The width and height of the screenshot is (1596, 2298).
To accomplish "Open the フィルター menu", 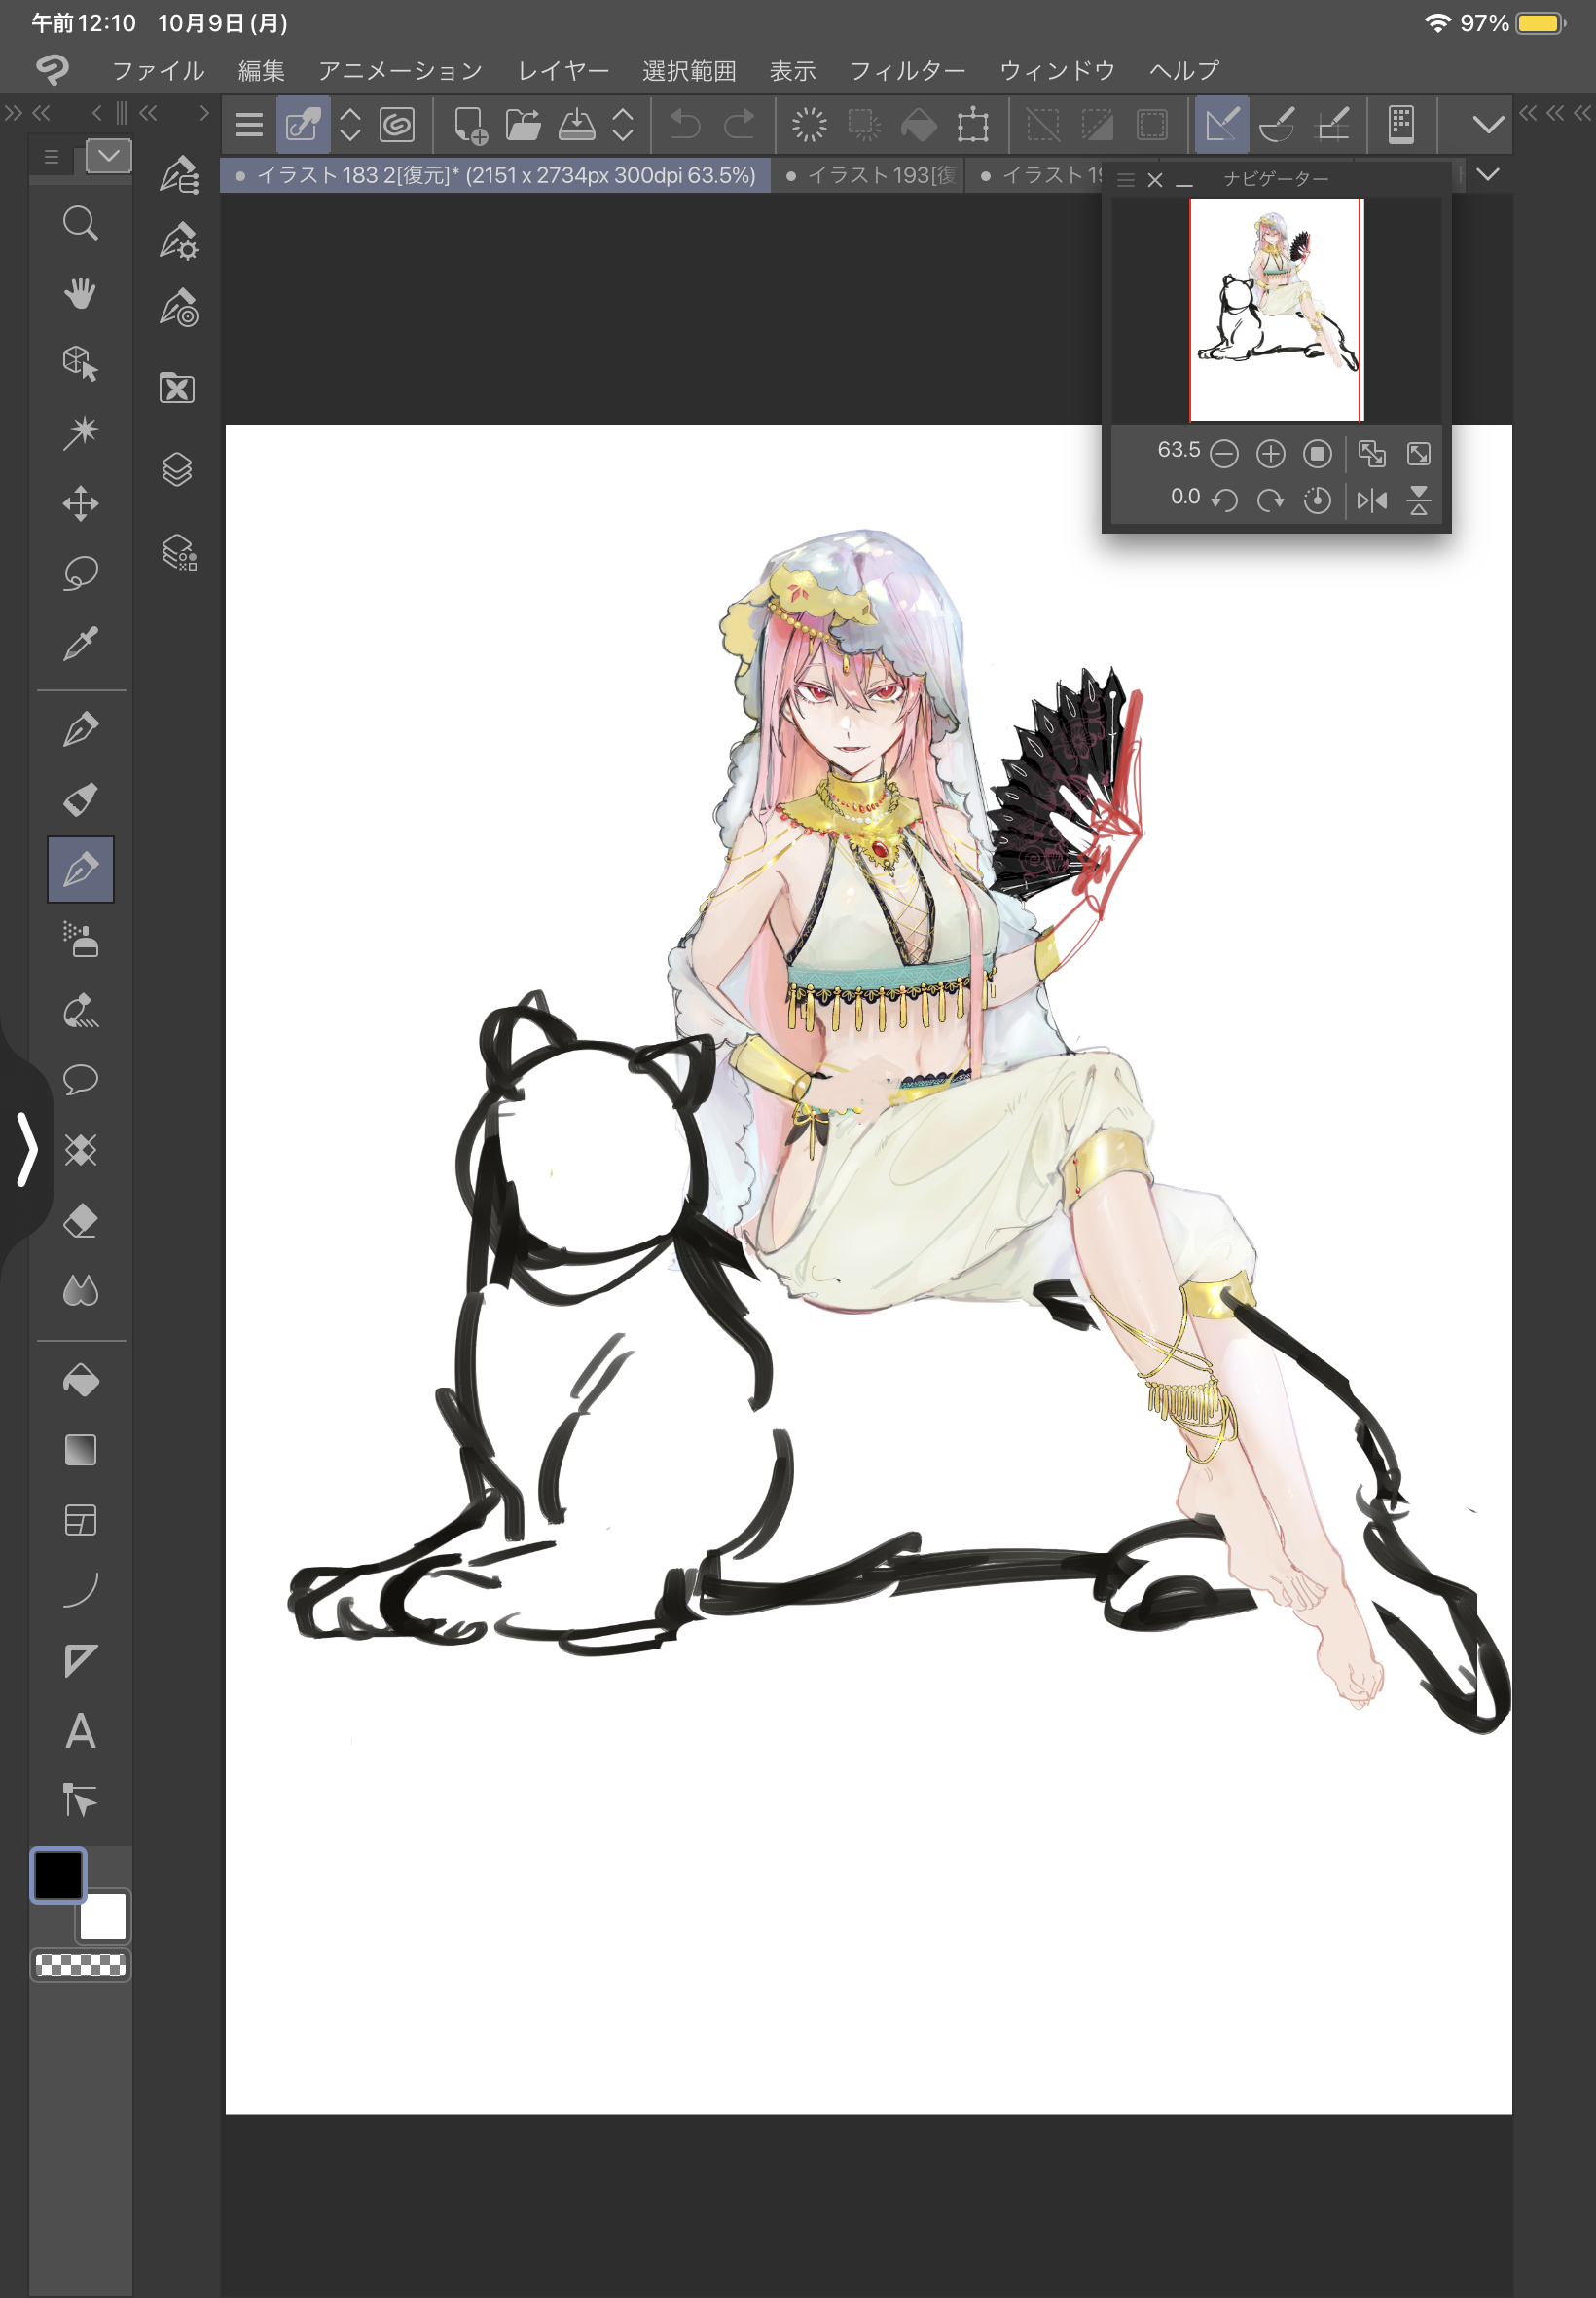I will tap(907, 70).
